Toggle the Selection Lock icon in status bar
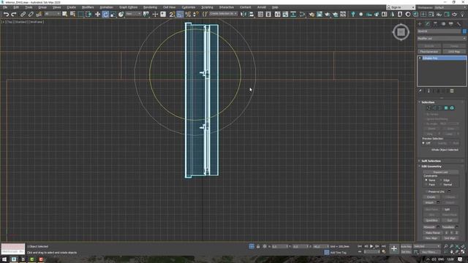The height and width of the screenshot is (263, 468). point(258,246)
